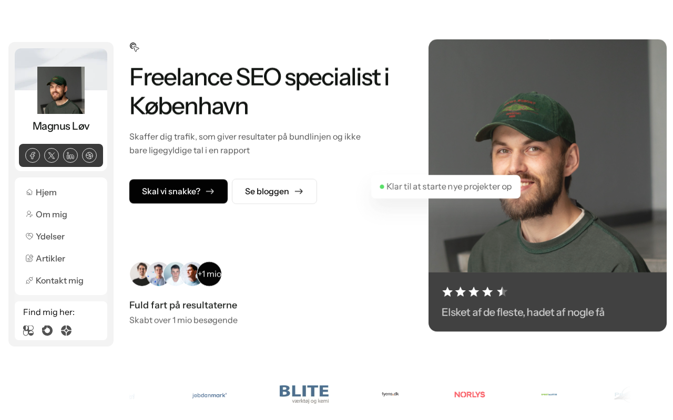Image resolution: width=673 pixels, height=420 pixels.
Task: Click the ring-shaped icon under 'Find mig her'
Action: 47,331
